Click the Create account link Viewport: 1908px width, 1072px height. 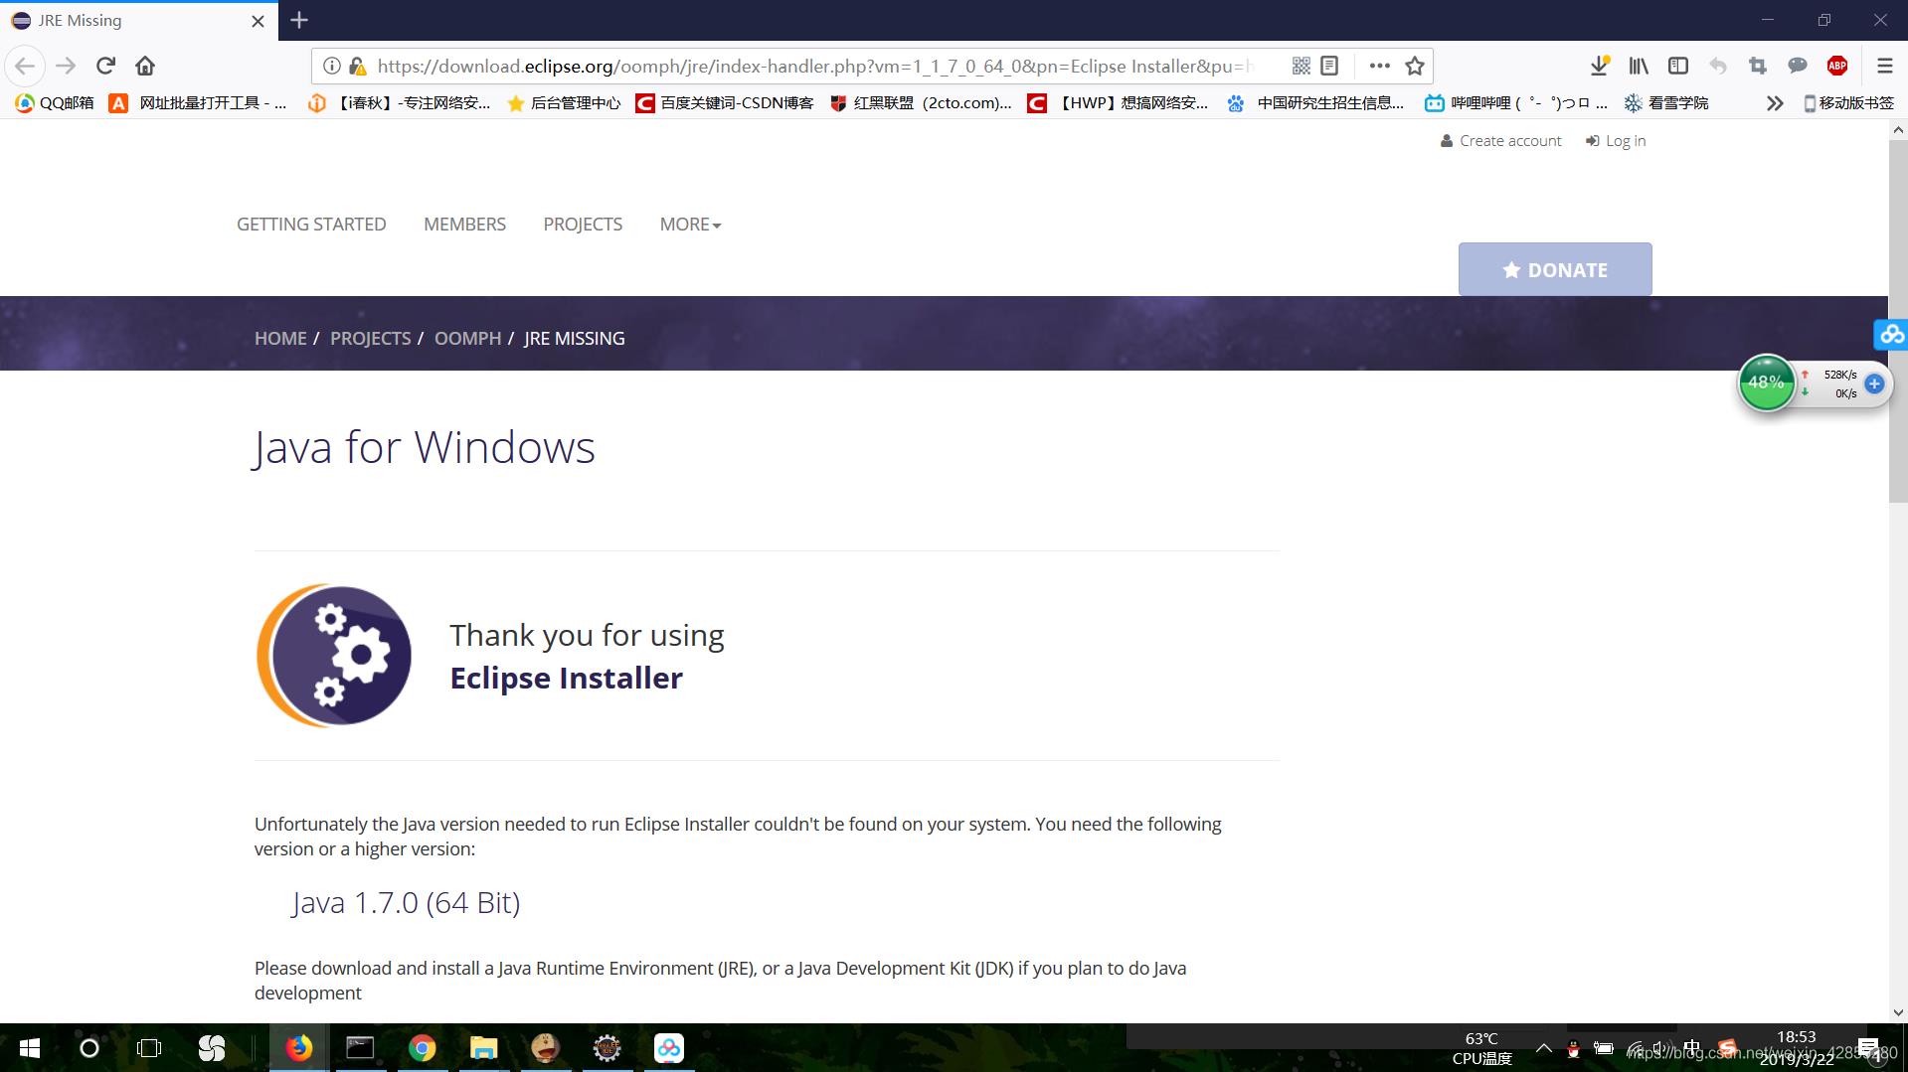(x=1501, y=141)
